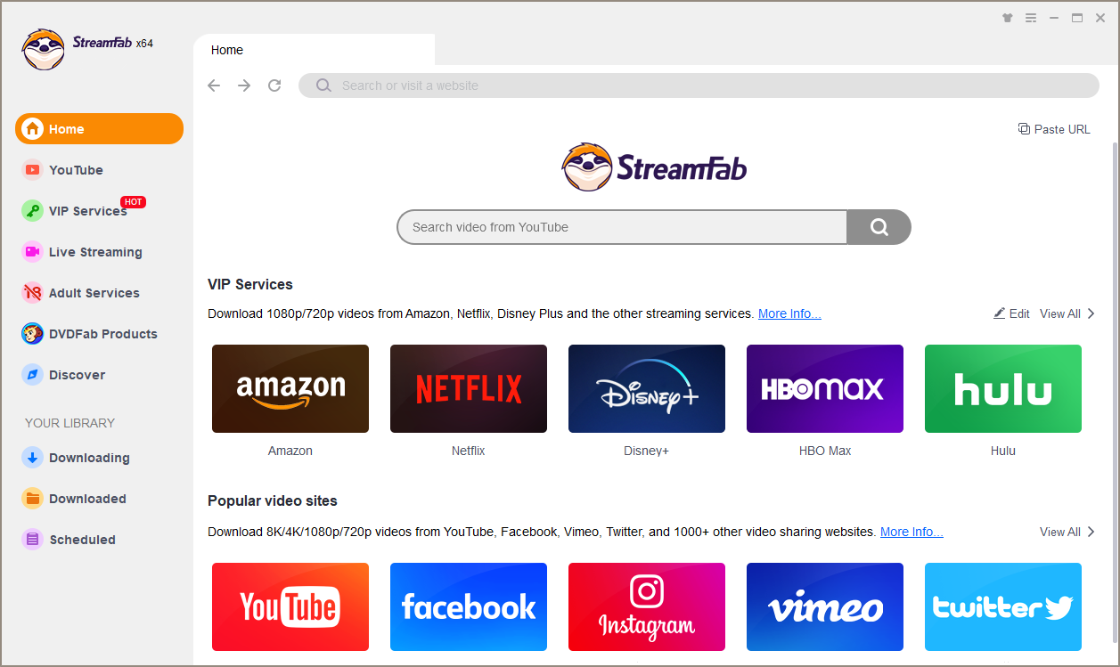Viewport: 1120px width, 667px height.
Task: Open the Netflix service tile
Action: coord(469,389)
